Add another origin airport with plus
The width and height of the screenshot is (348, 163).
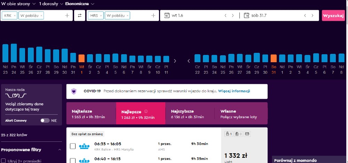(x=67, y=16)
